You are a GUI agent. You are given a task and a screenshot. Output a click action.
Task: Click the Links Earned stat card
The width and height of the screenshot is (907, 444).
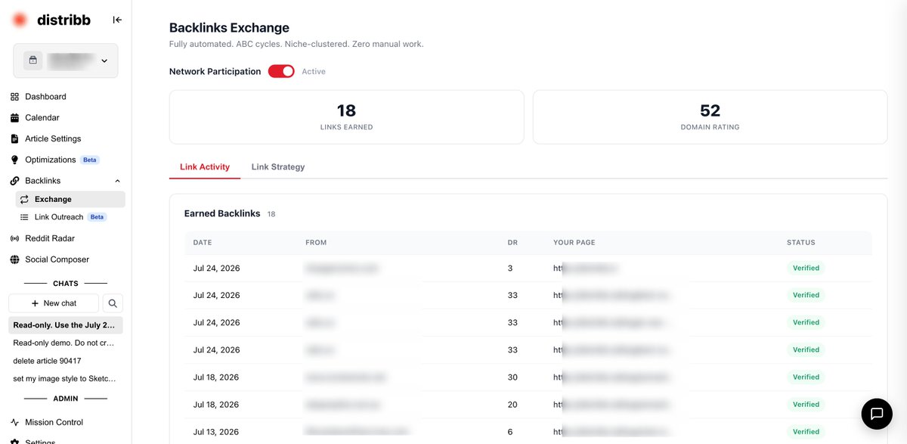(346, 117)
